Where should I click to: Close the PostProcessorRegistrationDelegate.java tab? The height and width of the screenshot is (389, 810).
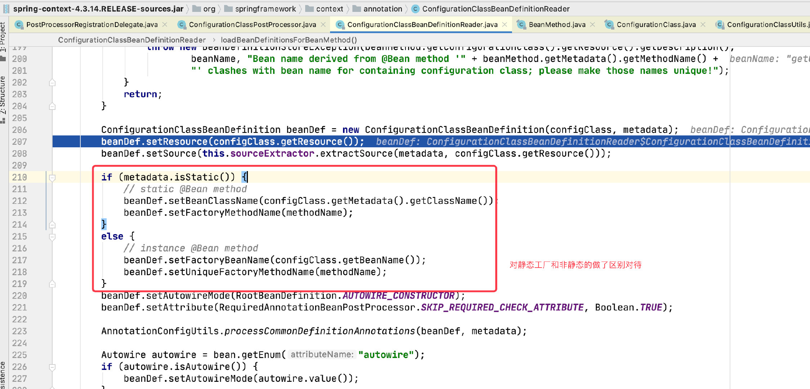pos(165,24)
